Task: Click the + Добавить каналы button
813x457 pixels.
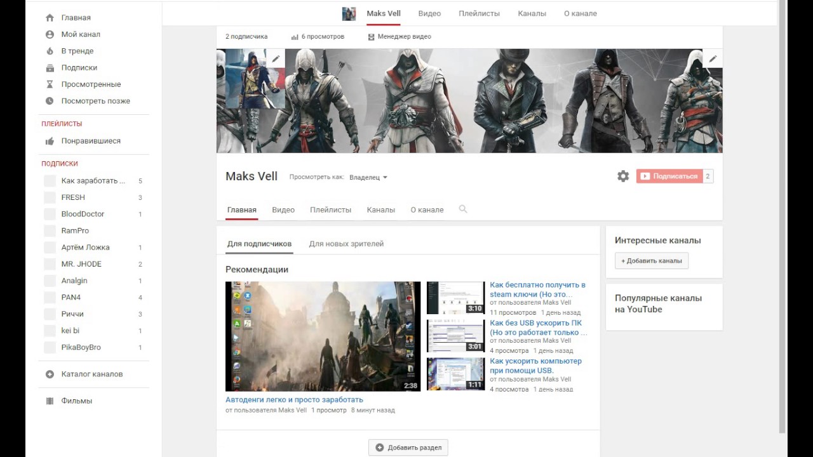Action: pos(652,261)
